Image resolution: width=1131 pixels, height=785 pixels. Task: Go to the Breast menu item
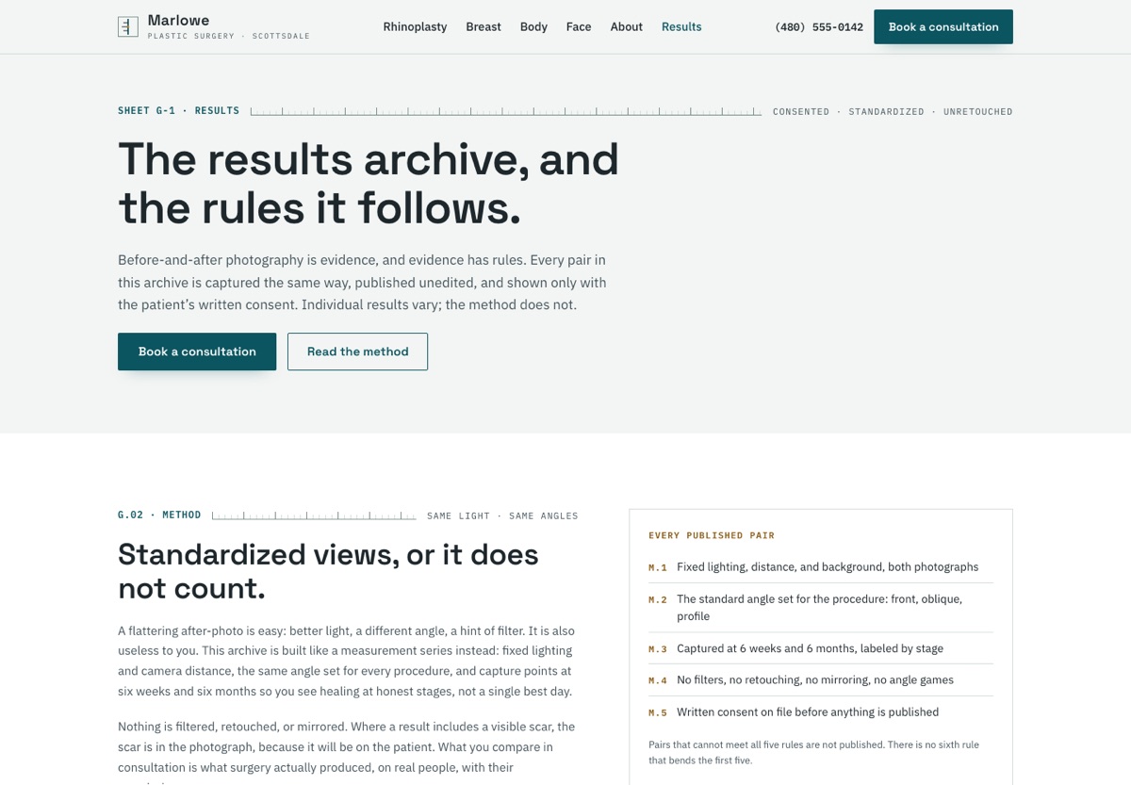[x=484, y=26]
